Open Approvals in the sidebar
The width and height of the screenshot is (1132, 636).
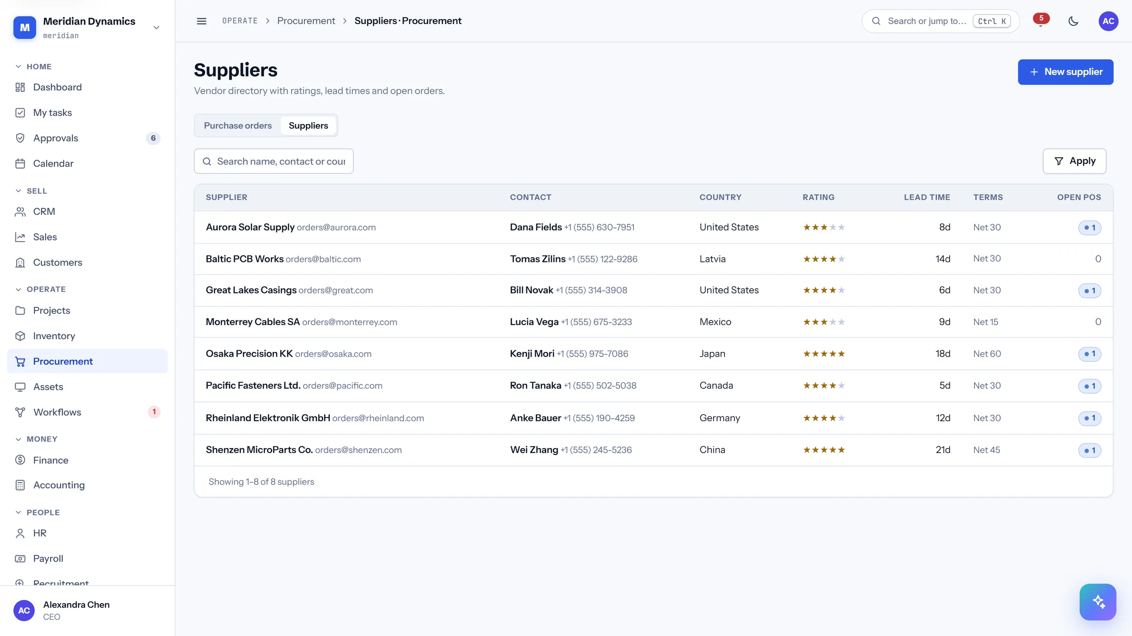[87, 138]
